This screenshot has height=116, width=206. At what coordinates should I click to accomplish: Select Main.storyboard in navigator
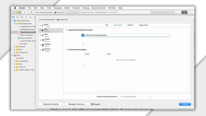[26, 35]
